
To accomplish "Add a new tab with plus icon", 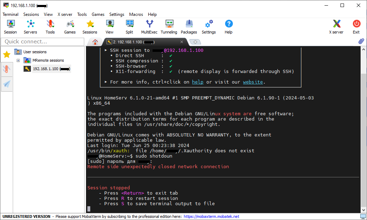I will pyautogui.click(x=195, y=42).
